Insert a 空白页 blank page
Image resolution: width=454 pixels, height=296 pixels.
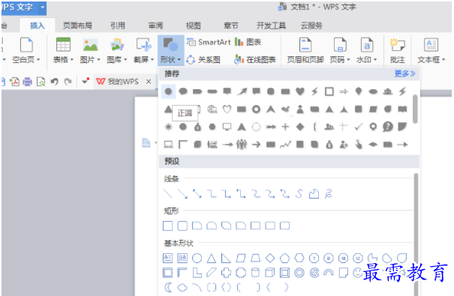pyautogui.click(x=26, y=50)
